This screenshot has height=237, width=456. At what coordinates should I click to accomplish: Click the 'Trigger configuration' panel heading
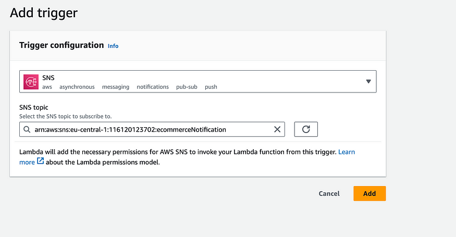(61, 45)
